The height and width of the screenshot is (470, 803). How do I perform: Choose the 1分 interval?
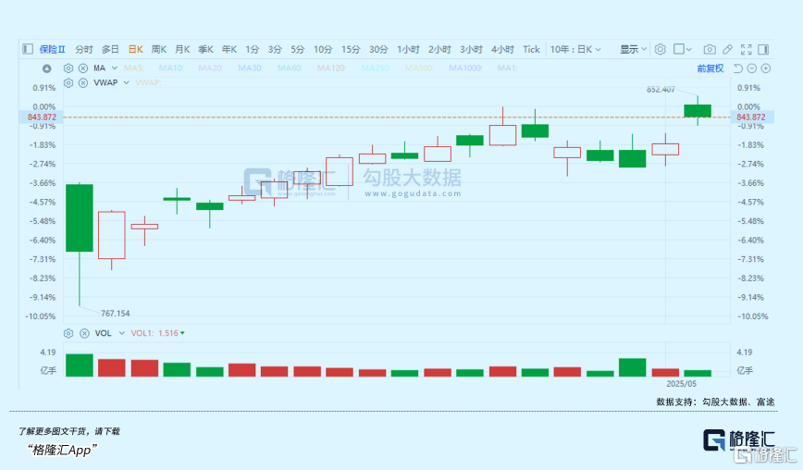point(252,49)
